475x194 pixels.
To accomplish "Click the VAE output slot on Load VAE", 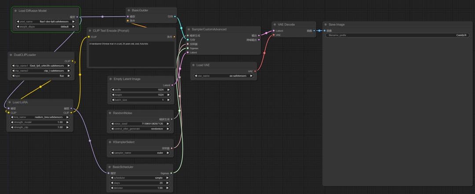I will pos(255,71).
